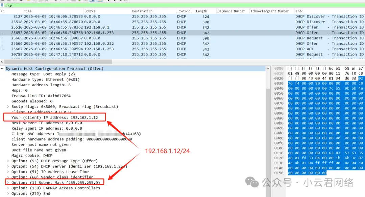Select the Your (client) IP address field

pos(54,118)
